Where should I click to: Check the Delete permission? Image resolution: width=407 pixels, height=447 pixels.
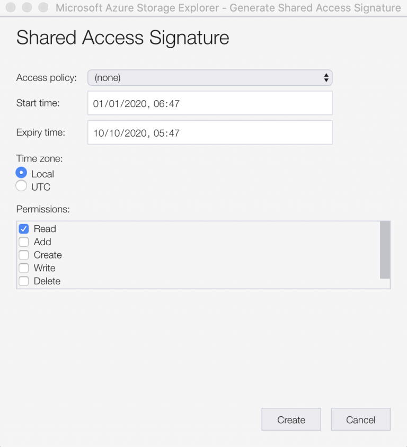coord(23,281)
